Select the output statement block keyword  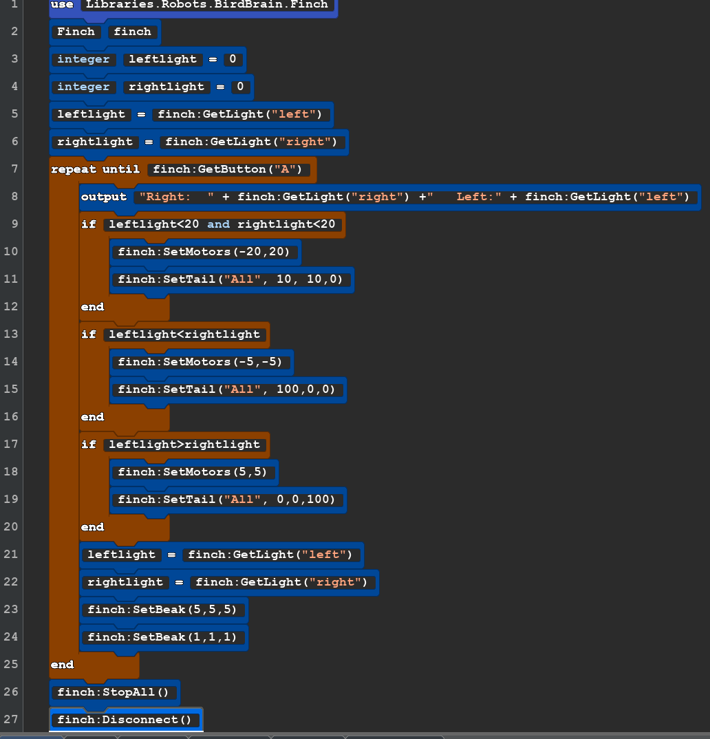click(x=104, y=197)
